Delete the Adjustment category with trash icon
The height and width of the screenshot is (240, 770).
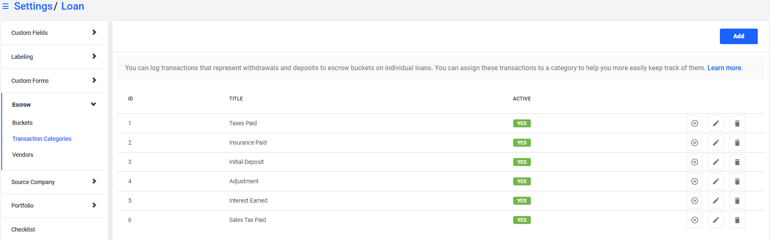click(x=737, y=182)
